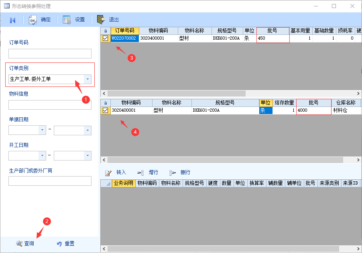Click the 设置 settings grid icon
The height and width of the screenshot is (253, 362).
point(67,20)
